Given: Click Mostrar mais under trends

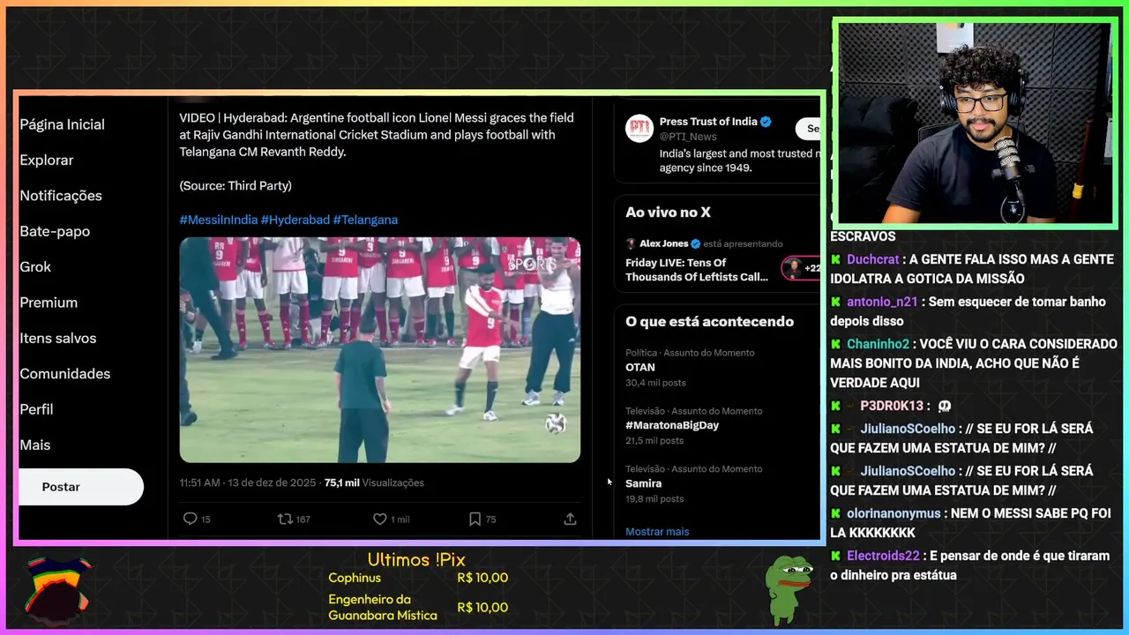Looking at the screenshot, I should click(657, 531).
